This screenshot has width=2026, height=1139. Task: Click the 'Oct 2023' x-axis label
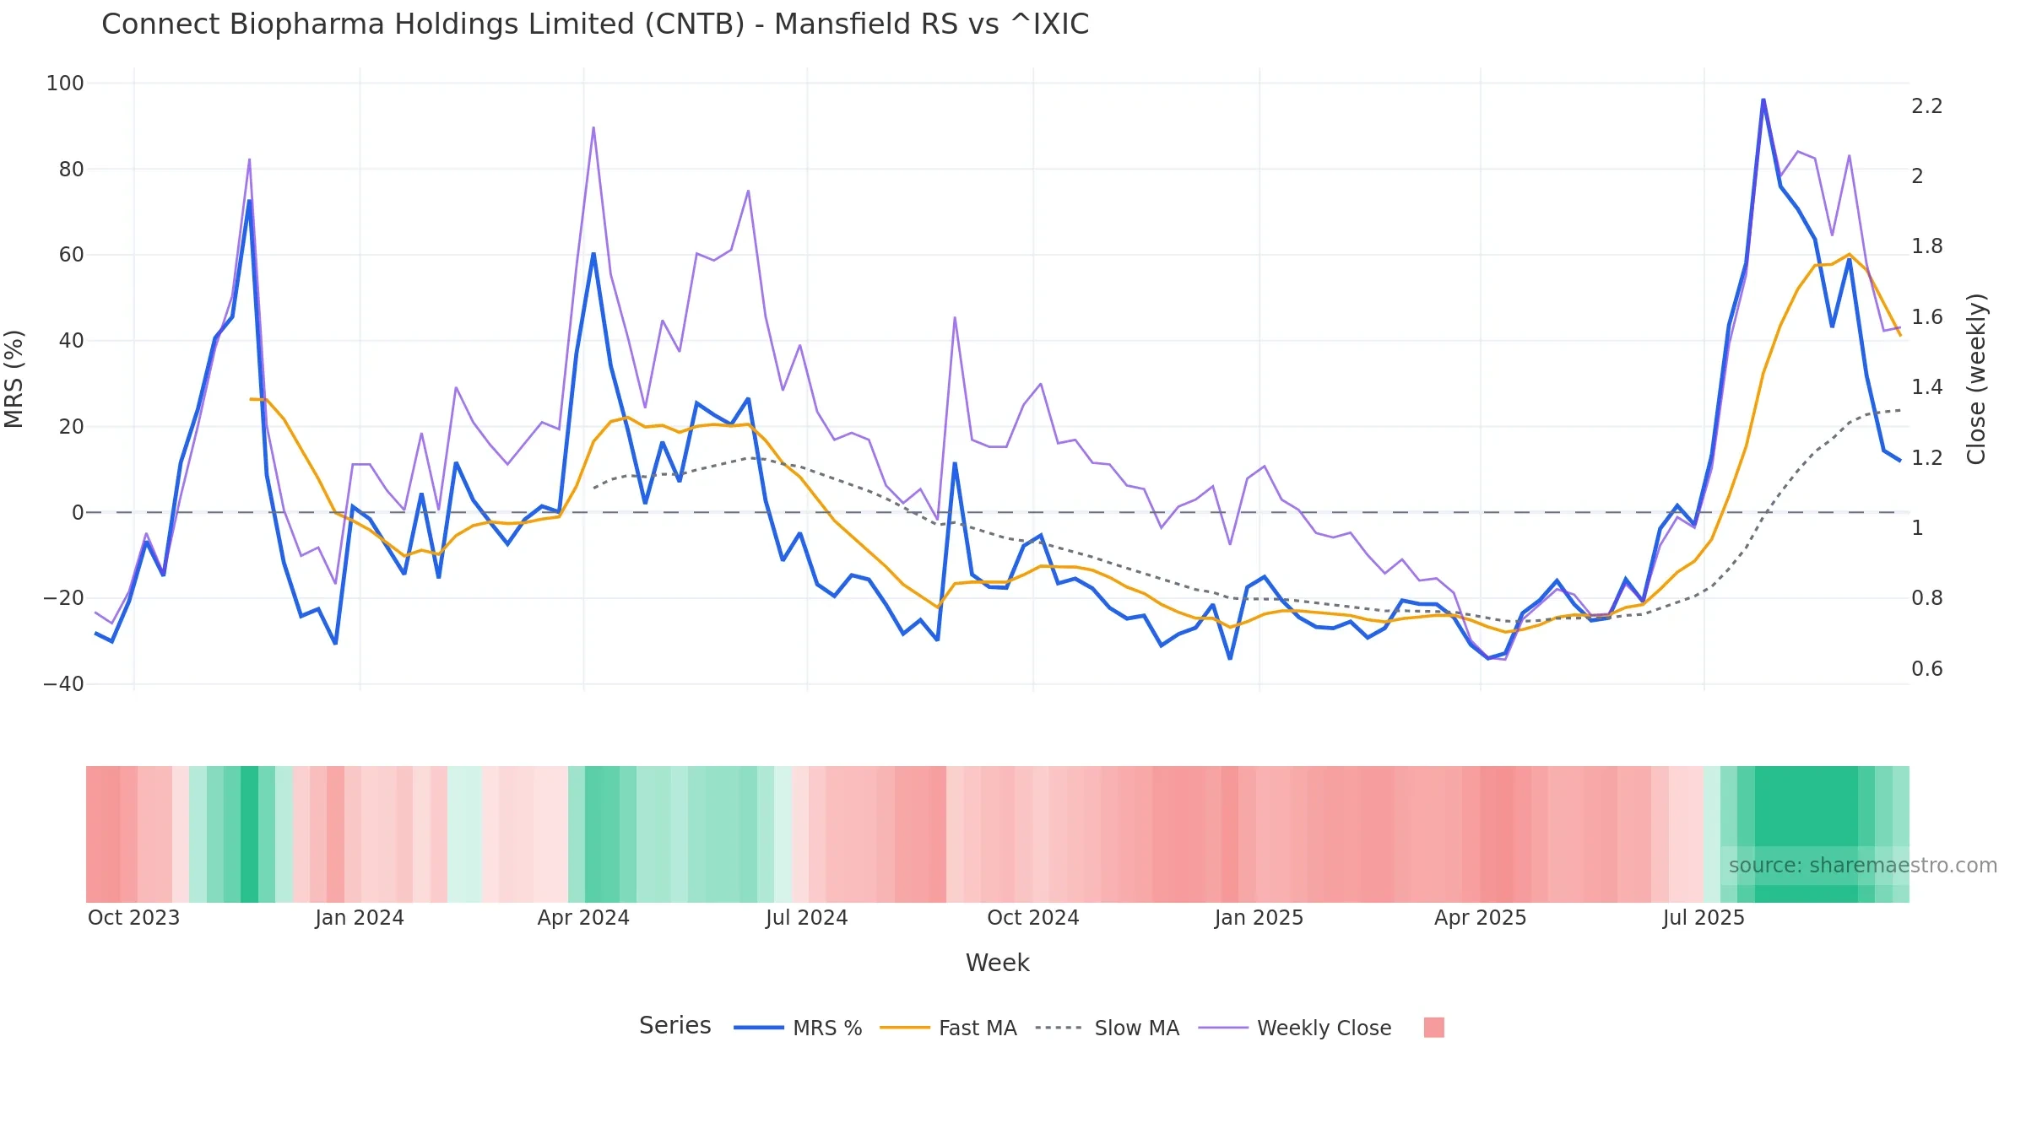tap(134, 918)
